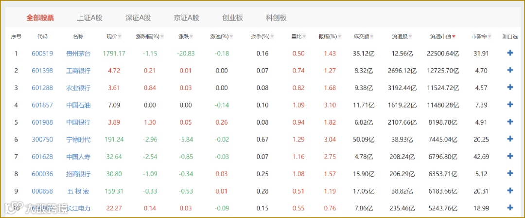525x218 pixels.
Task: Switch to 京证A股 tab
Action: (x=187, y=18)
